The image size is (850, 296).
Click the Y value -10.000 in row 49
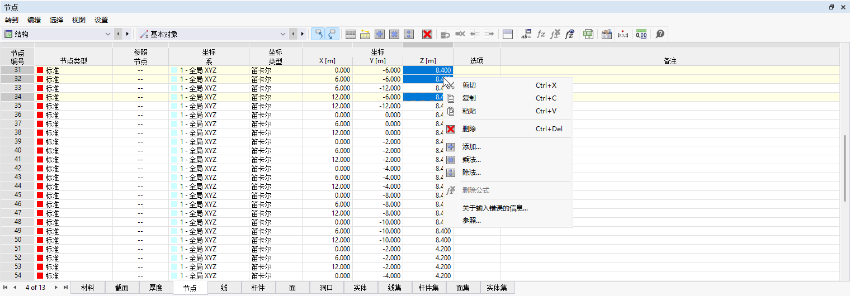(x=377, y=231)
